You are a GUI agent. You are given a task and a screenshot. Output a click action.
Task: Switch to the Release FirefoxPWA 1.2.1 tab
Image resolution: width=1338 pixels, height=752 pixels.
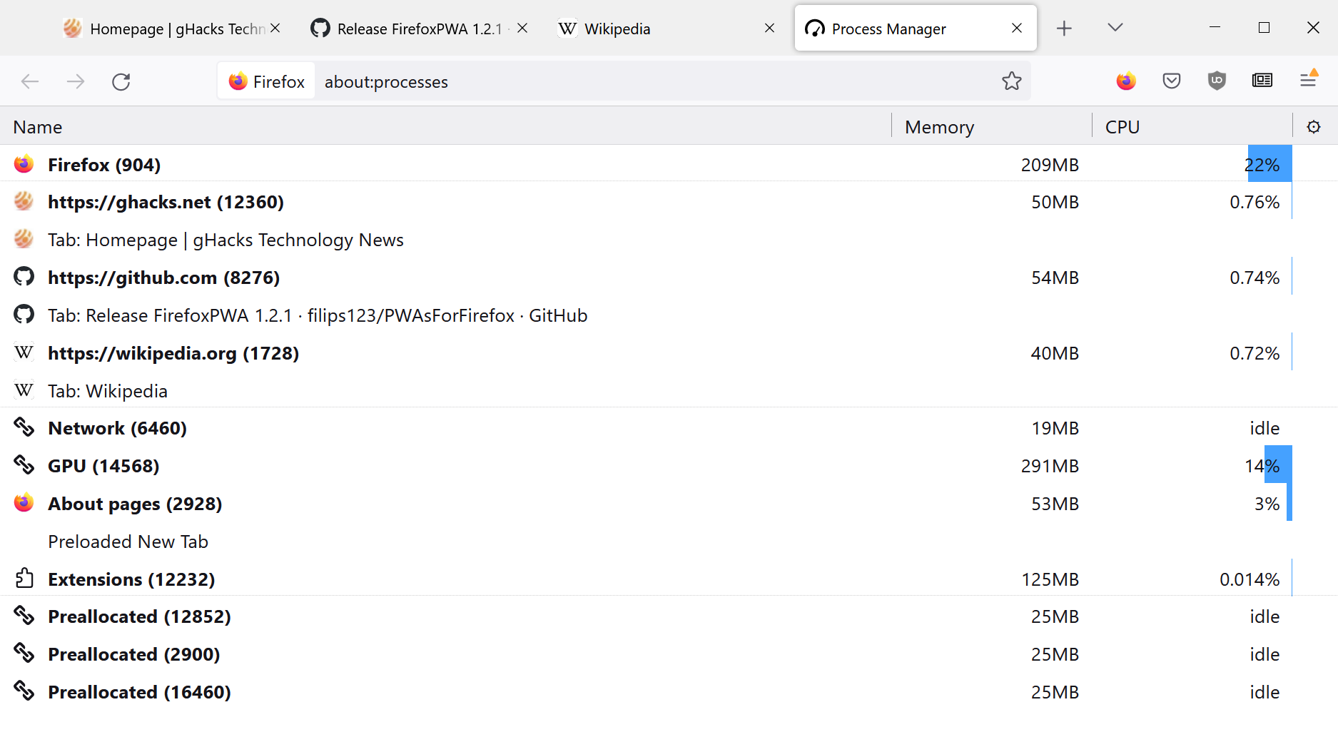pos(420,29)
